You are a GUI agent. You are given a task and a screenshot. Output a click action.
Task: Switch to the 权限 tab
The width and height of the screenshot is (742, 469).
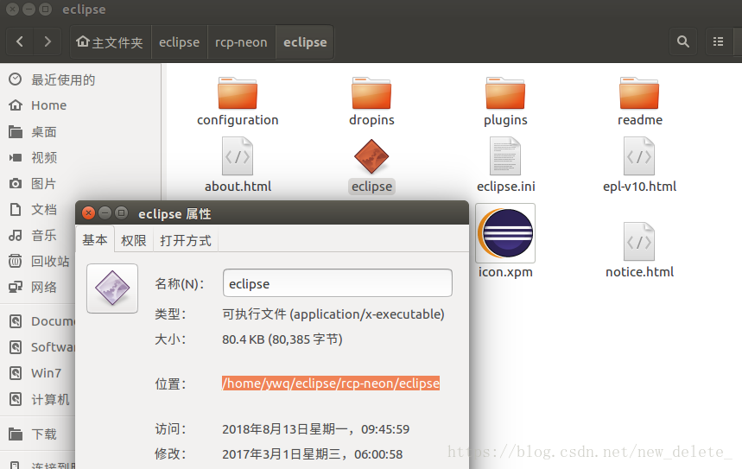click(x=134, y=240)
